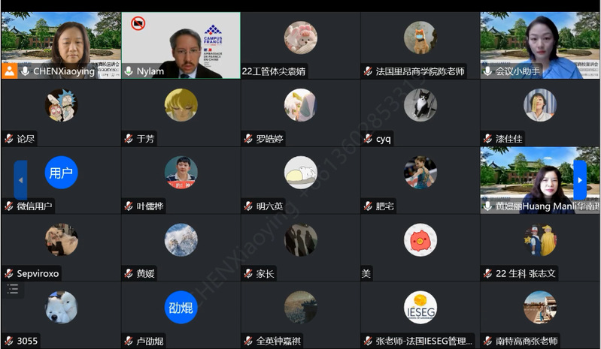Click the muted mic icon beside Sepviroxo
Image resolution: width=601 pixels, height=349 pixels.
click(x=9, y=273)
